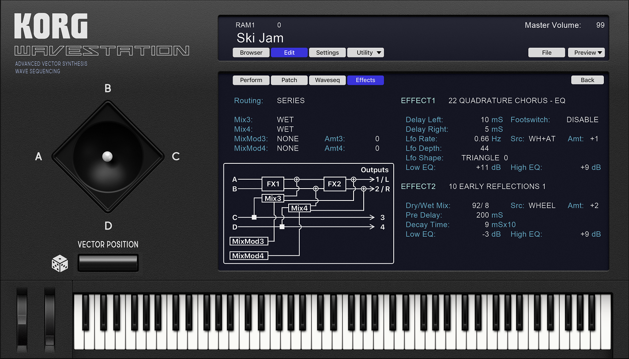Open the Utility dropdown menu
Image resolution: width=629 pixels, height=359 pixels.
(365, 52)
